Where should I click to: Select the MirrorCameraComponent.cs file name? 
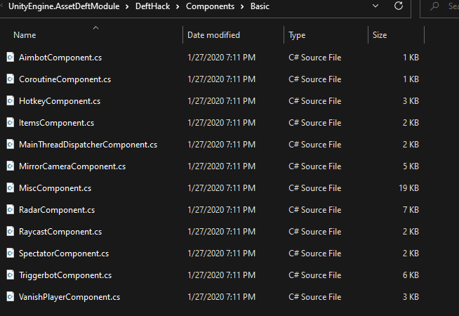(x=72, y=166)
